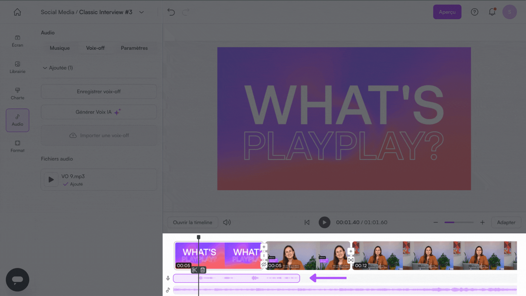Switch to the Musique tab
Screen dimensions: 526x296
60,48
